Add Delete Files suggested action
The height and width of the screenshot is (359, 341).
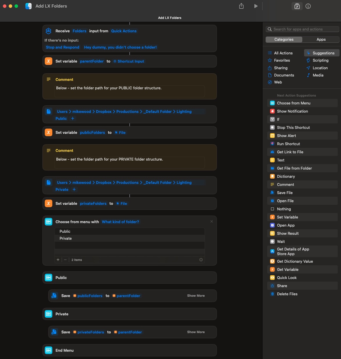302,294
